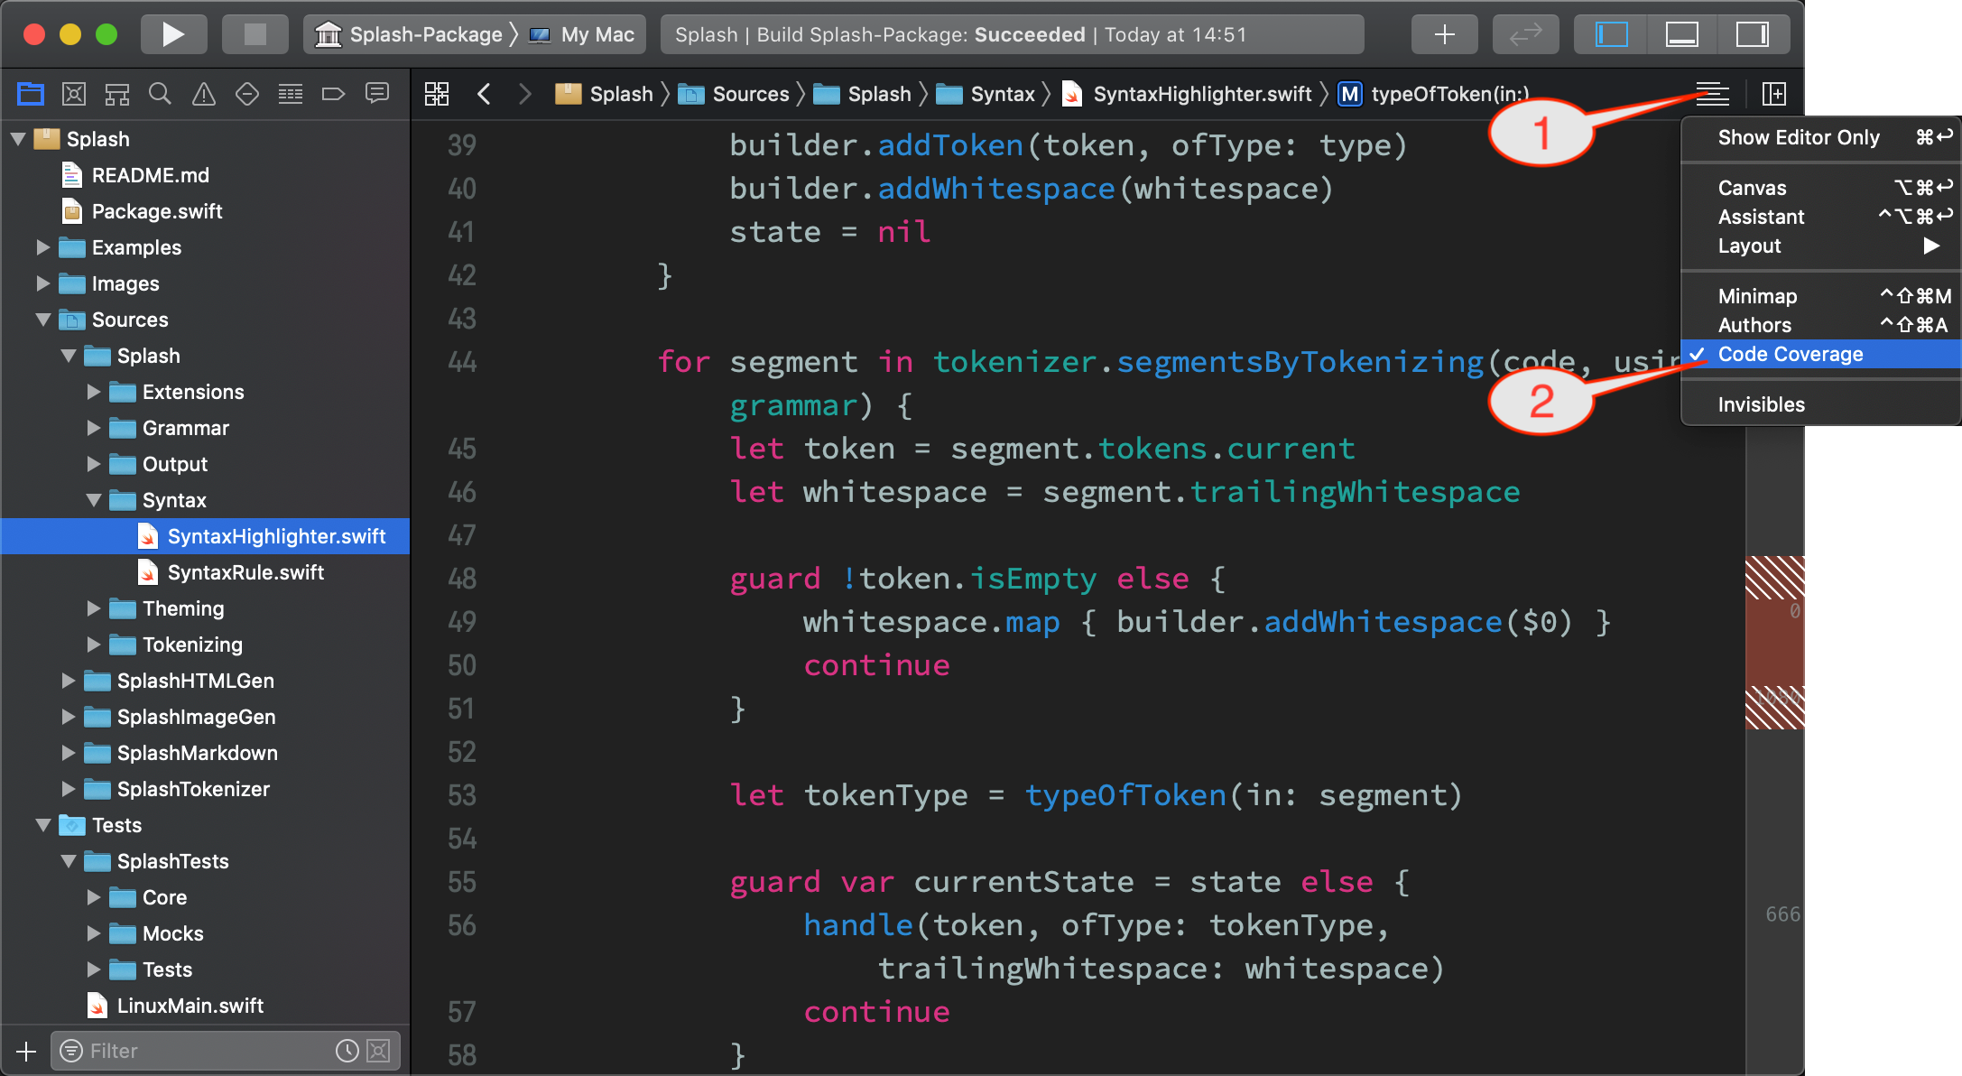Screen dimensions: 1962x1076
Task: Open the Report navigator
Action: pos(377,94)
